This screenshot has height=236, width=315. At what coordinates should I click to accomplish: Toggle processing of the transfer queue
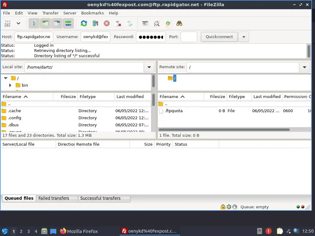pos(95,23)
